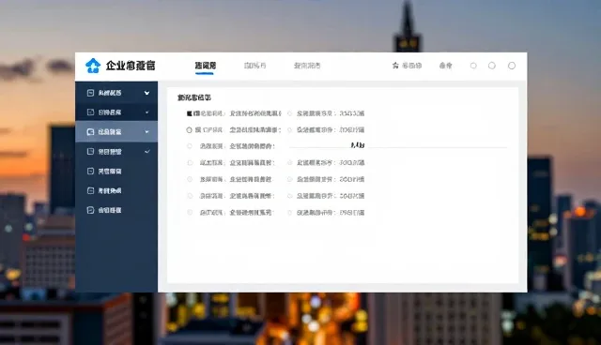Click the blue cloud logo icon

tap(93, 66)
